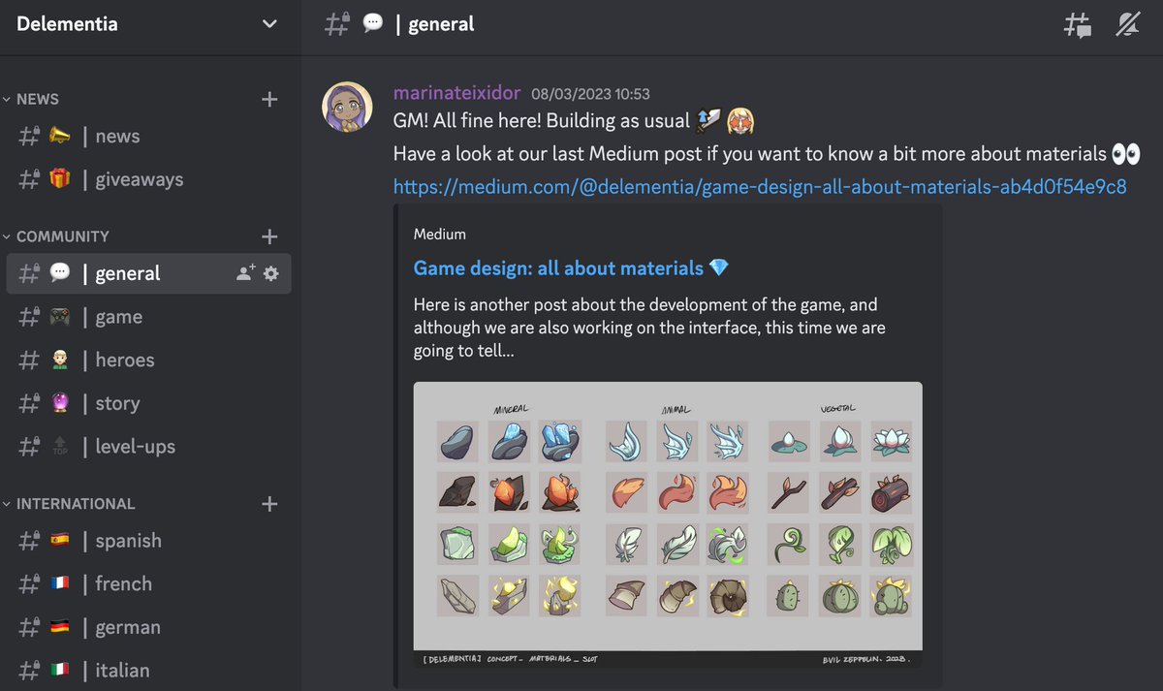Open the giveaways channel

point(148,179)
